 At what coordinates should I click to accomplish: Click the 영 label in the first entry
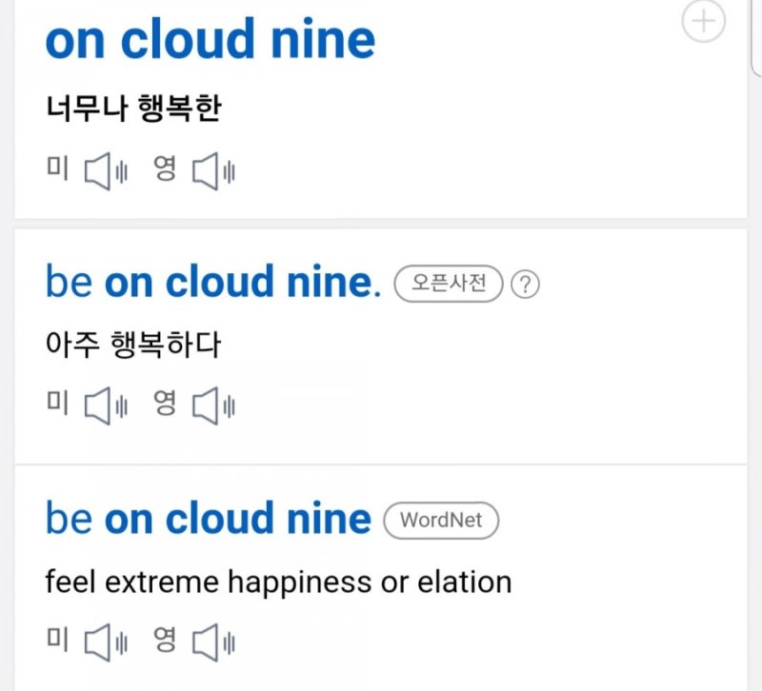point(165,168)
